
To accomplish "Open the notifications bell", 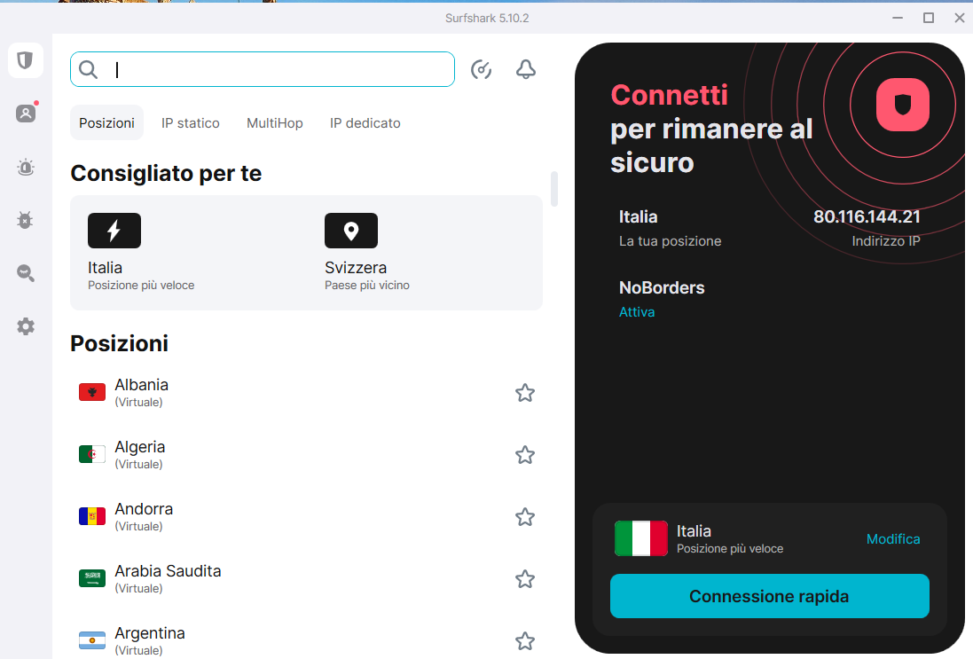I will [526, 69].
